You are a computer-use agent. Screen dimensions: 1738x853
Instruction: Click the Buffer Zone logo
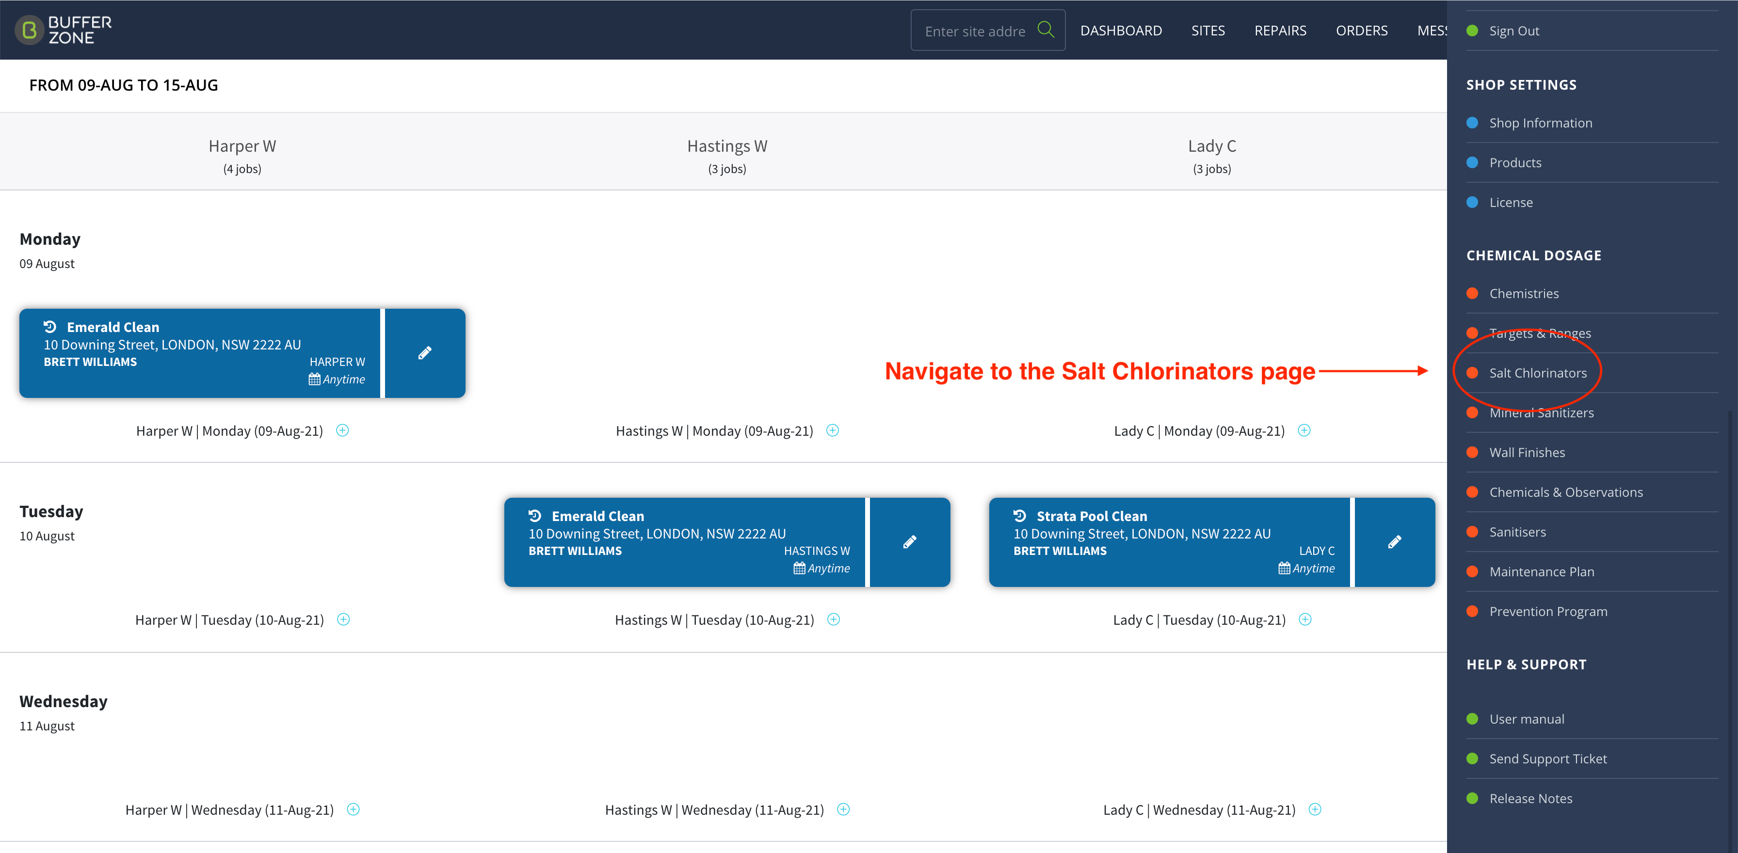pyautogui.click(x=64, y=31)
